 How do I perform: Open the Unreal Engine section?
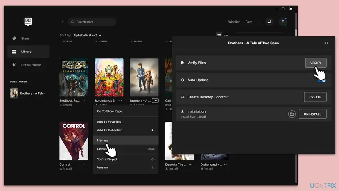[28, 65]
